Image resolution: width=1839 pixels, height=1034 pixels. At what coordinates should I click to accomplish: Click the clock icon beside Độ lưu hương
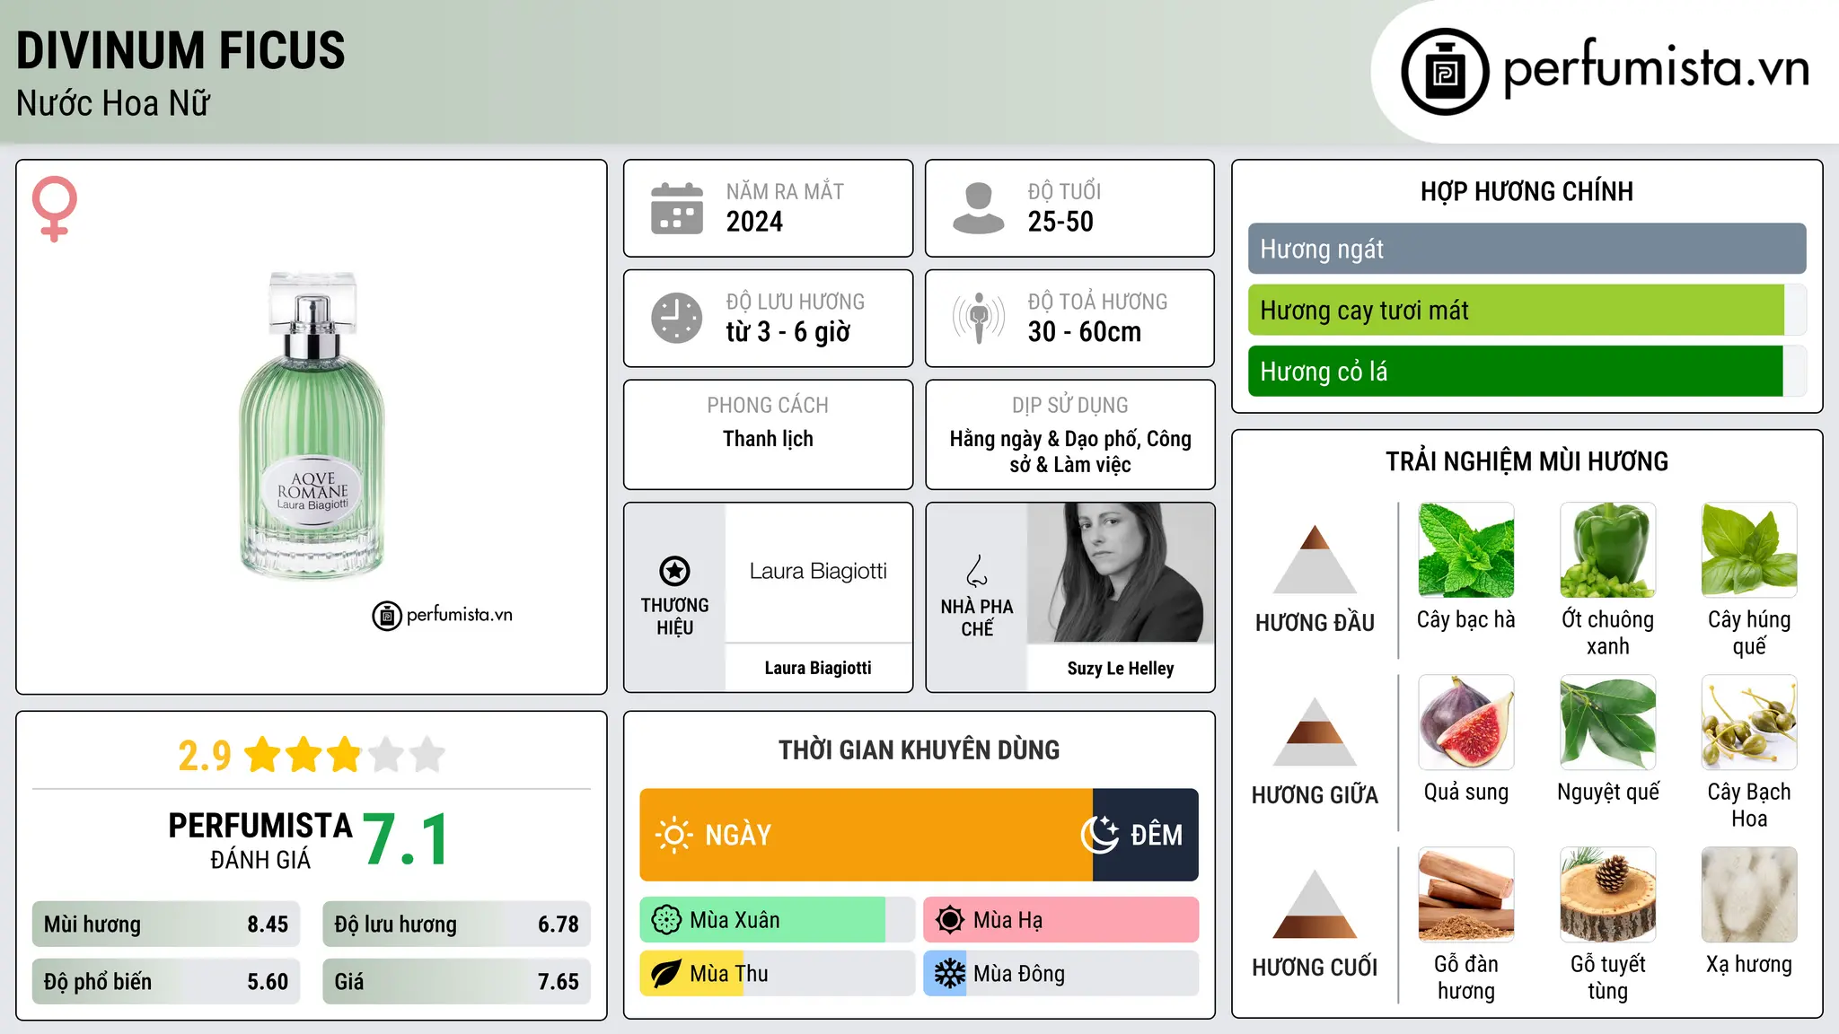click(677, 318)
